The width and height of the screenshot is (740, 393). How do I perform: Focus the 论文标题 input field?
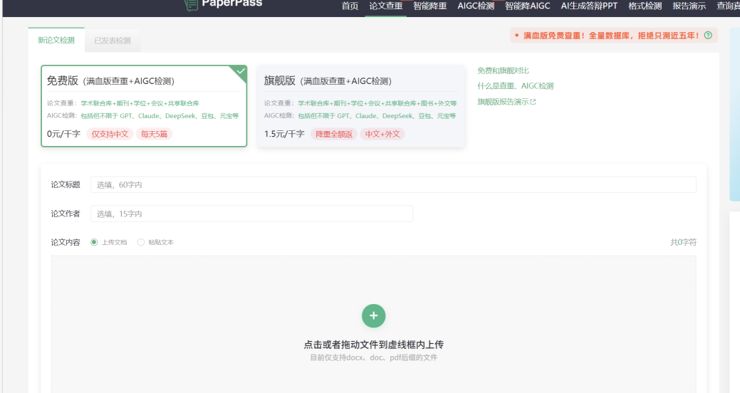(x=393, y=184)
